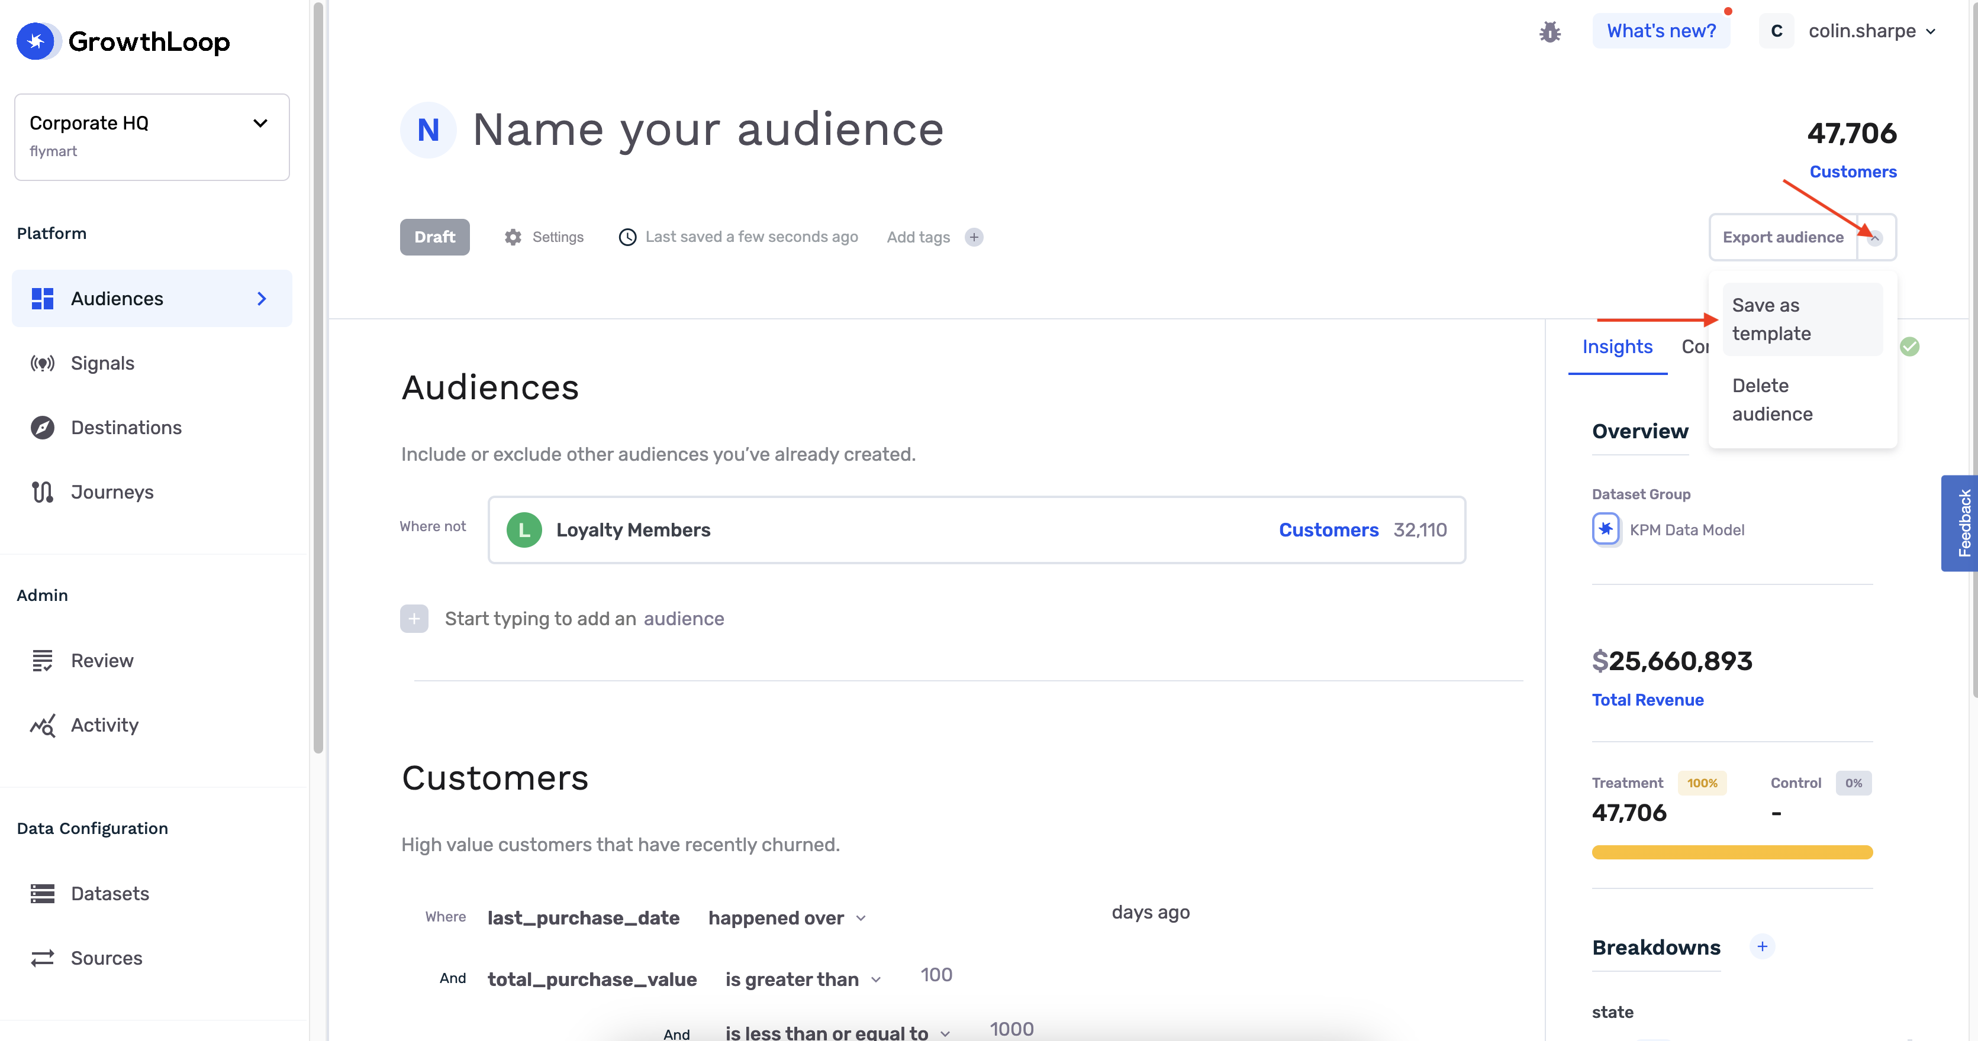Click the high value customers description text

click(620, 844)
